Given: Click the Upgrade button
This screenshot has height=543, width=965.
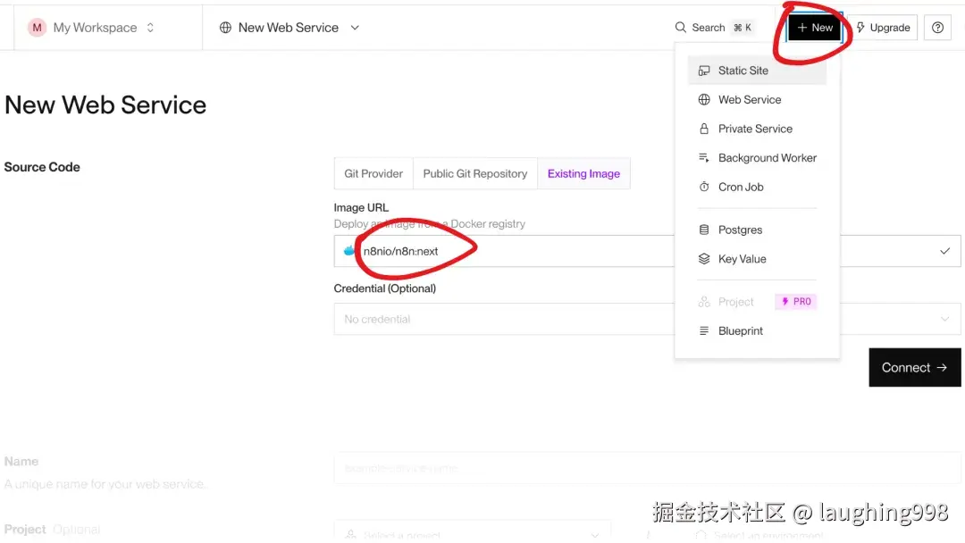Looking at the screenshot, I should pyautogui.click(x=883, y=28).
